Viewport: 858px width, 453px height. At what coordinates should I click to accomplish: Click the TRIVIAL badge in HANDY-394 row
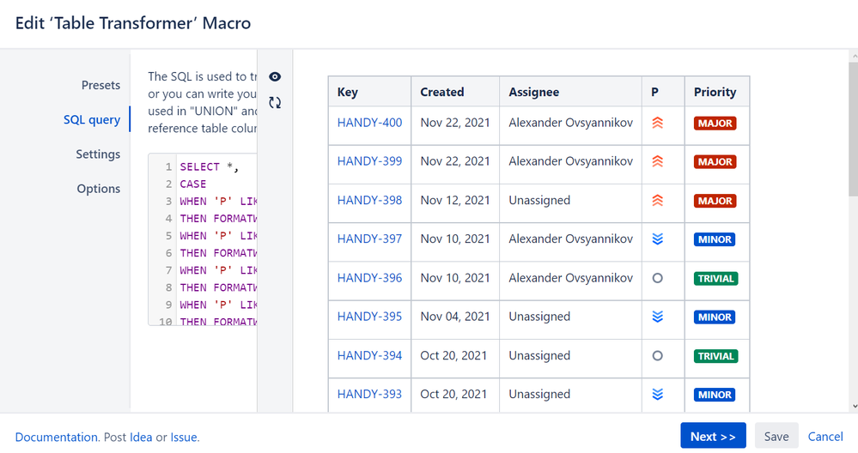715,356
